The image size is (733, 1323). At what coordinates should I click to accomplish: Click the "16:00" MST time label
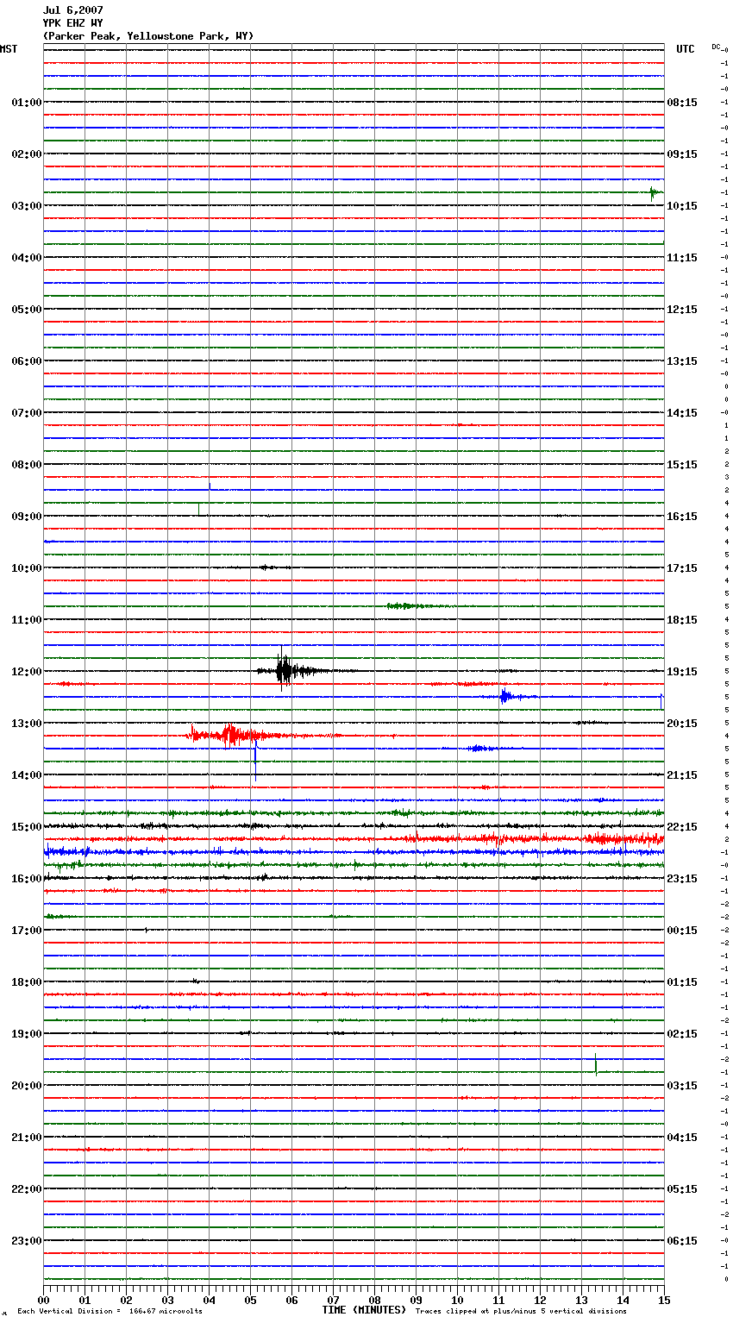coord(27,879)
